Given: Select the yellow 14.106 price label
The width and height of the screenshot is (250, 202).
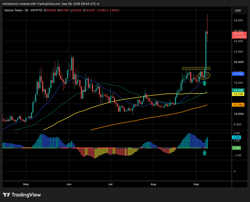Looking at the screenshot, I should tap(238, 94).
